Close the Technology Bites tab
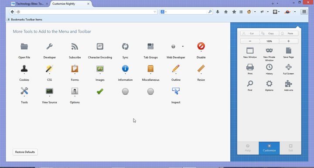The height and width of the screenshot is (168, 314). point(47,4)
